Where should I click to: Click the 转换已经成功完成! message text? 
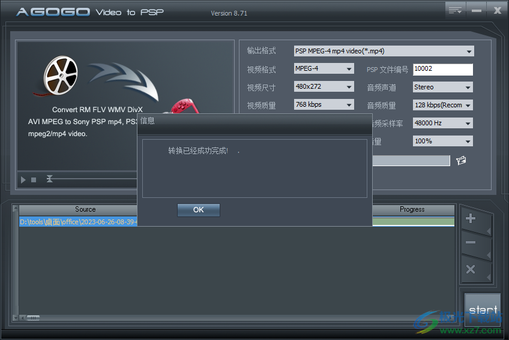point(198,151)
